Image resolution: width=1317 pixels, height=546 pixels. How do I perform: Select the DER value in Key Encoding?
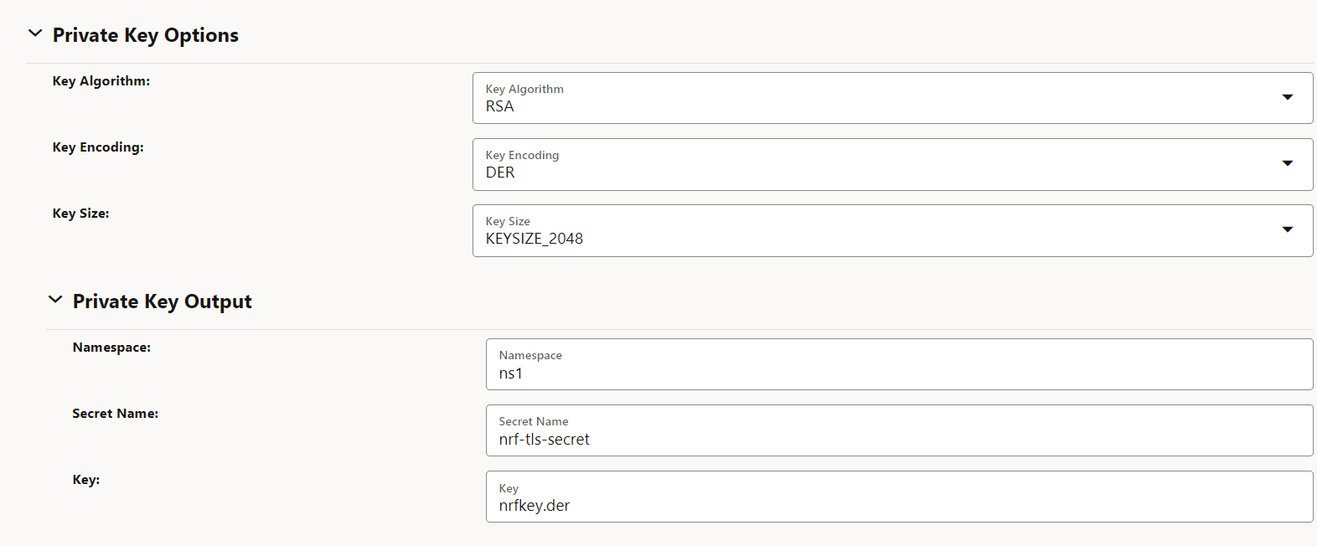click(x=500, y=173)
